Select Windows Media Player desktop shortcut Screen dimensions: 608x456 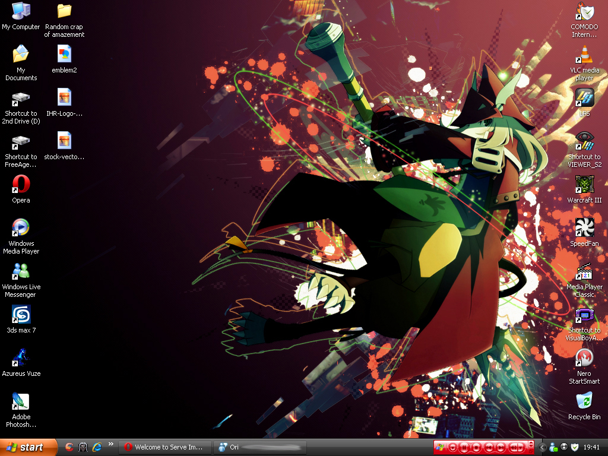[x=21, y=236]
